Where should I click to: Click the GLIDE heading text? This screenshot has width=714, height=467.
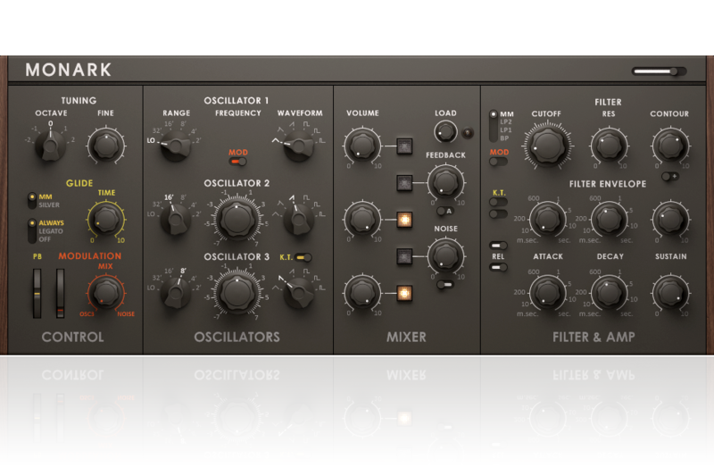(79, 183)
